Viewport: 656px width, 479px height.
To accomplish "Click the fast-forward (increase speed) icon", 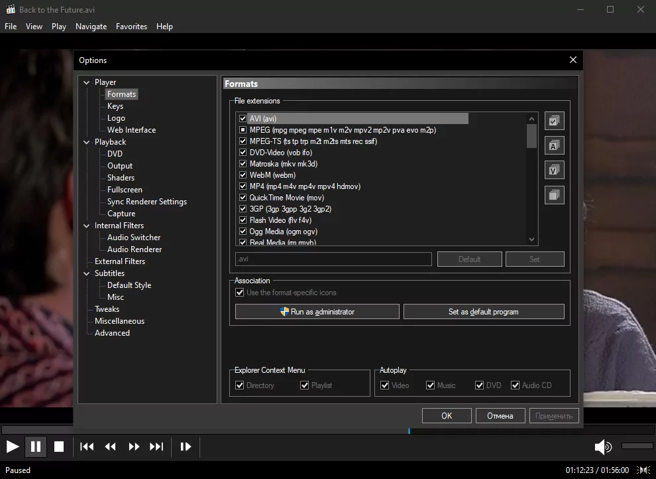I will tap(134, 446).
